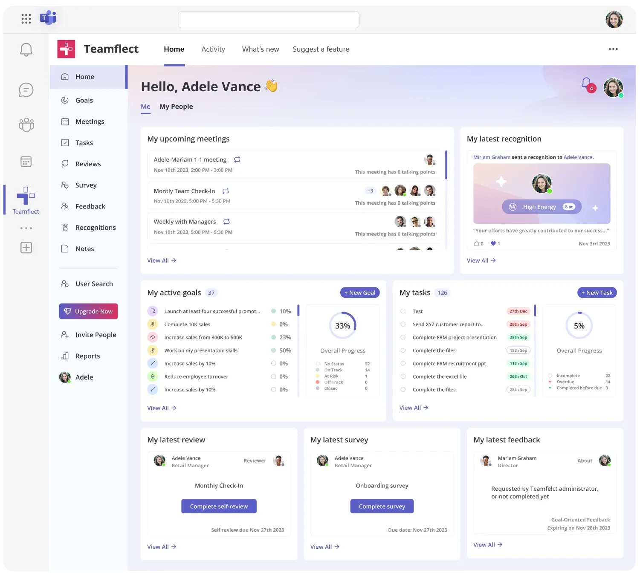Open notifications bell with 4 badge
This screenshot has width=640, height=576.
tap(588, 84)
